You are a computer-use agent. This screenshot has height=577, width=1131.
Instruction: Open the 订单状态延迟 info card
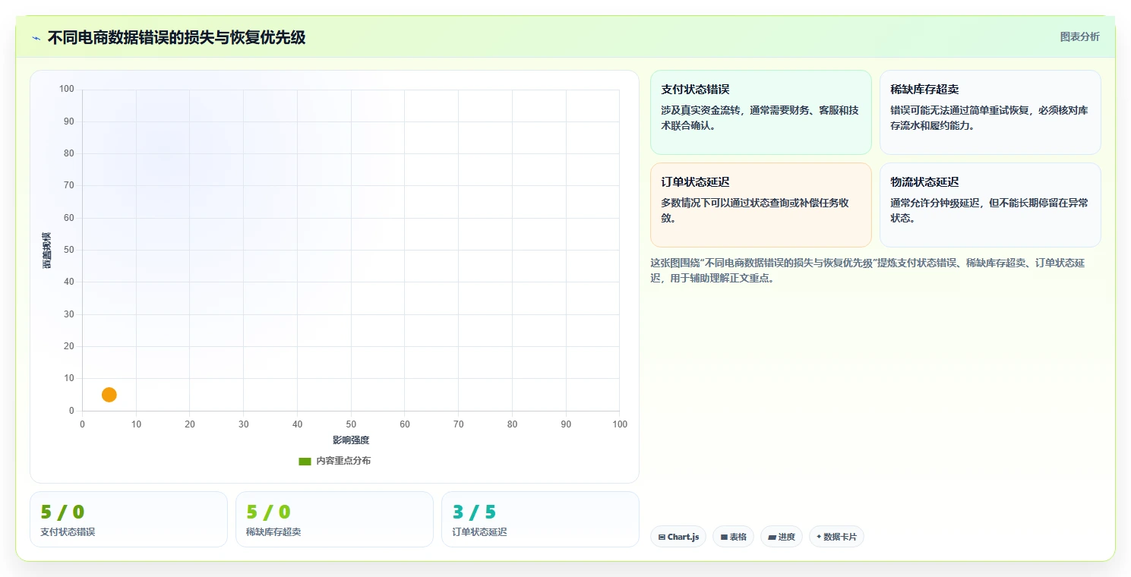(x=760, y=205)
